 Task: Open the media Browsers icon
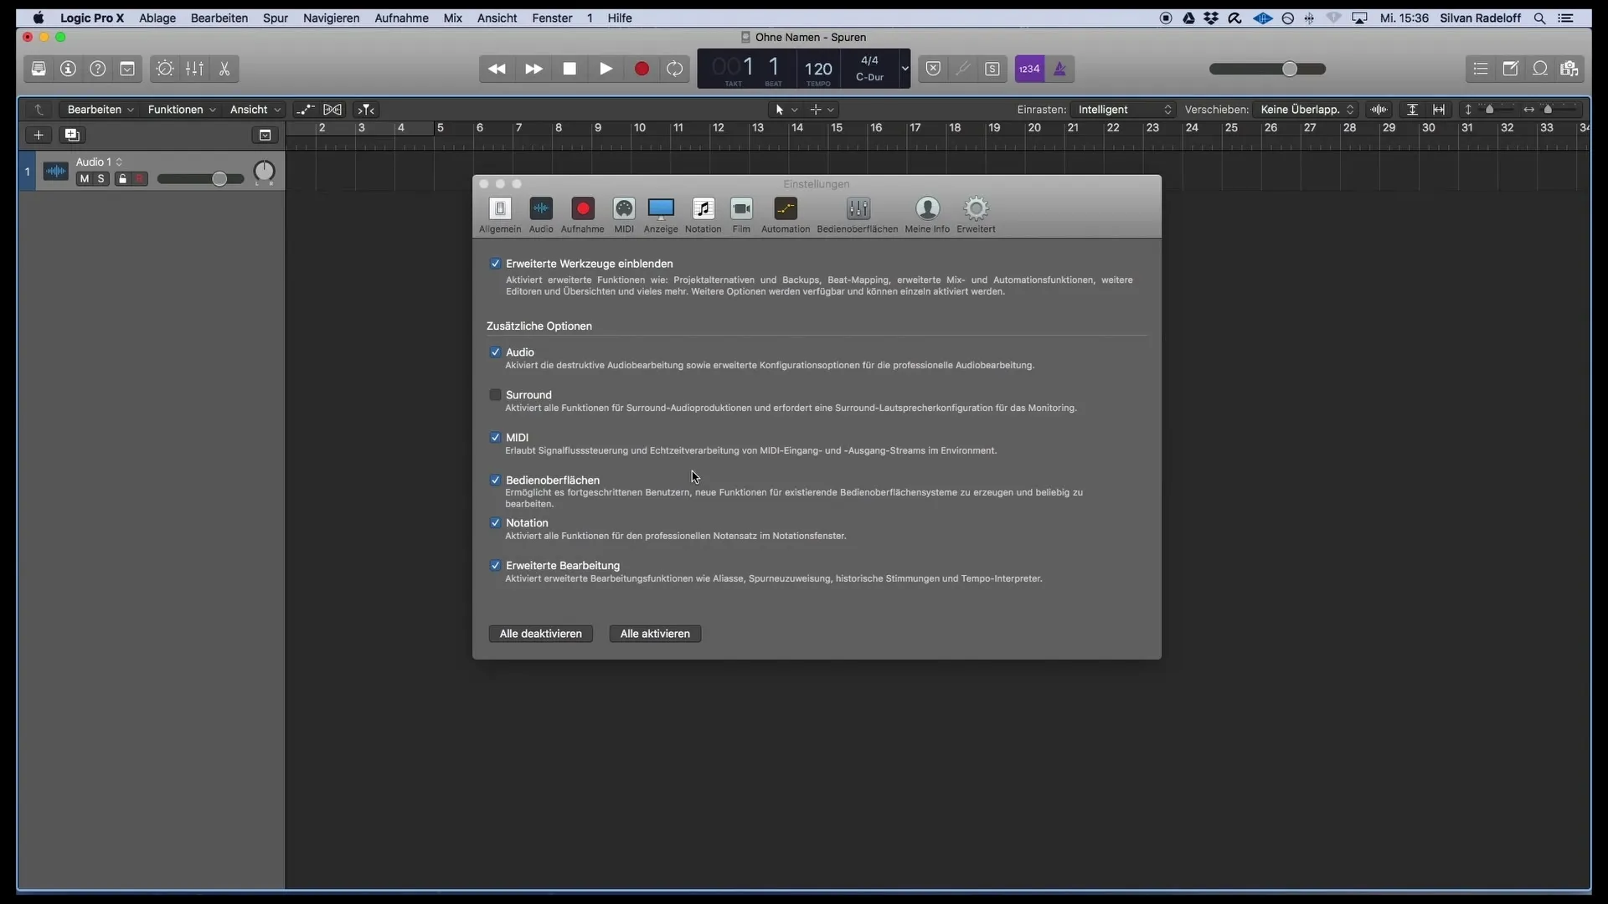click(x=1569, y=69)
